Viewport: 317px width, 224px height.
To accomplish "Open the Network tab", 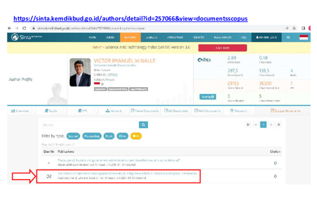I will coord(111,111).
